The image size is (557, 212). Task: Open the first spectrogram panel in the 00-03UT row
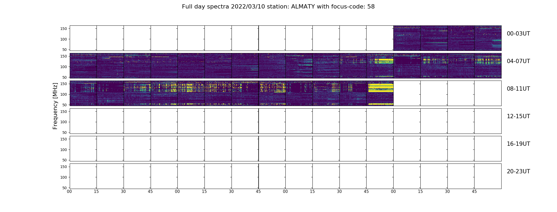pyautogui.click(x=407, y=38)
